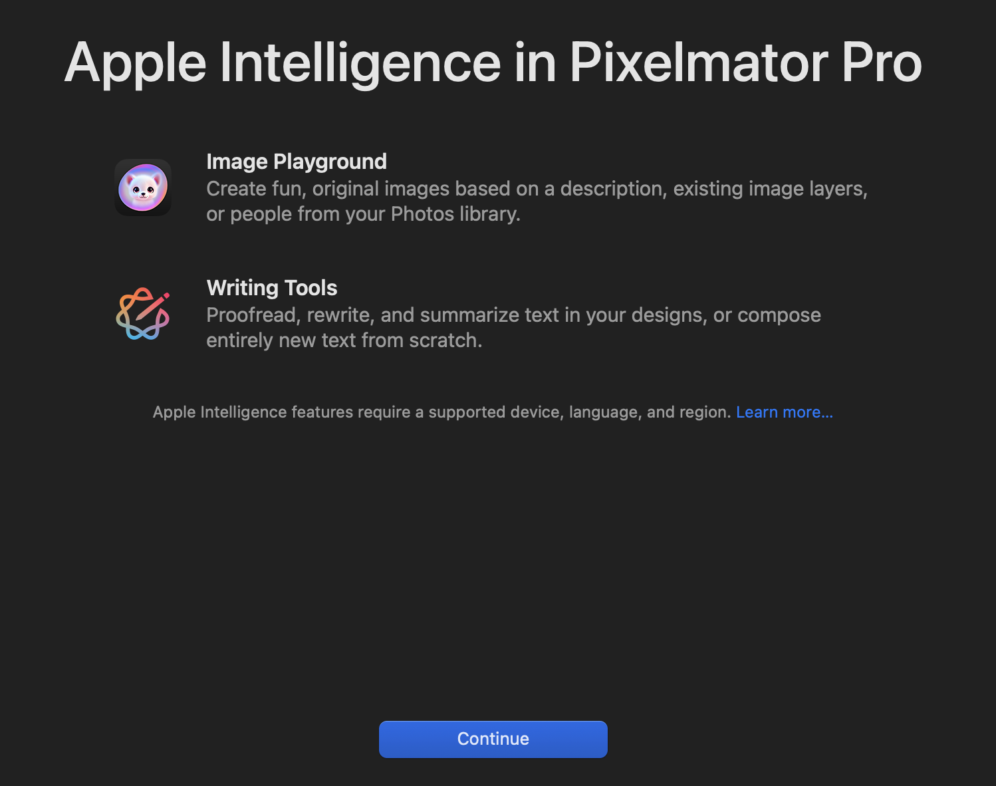Click the "or people from your Photos library" line
This screenshot has height=786, width=996.
click(364, 214)
